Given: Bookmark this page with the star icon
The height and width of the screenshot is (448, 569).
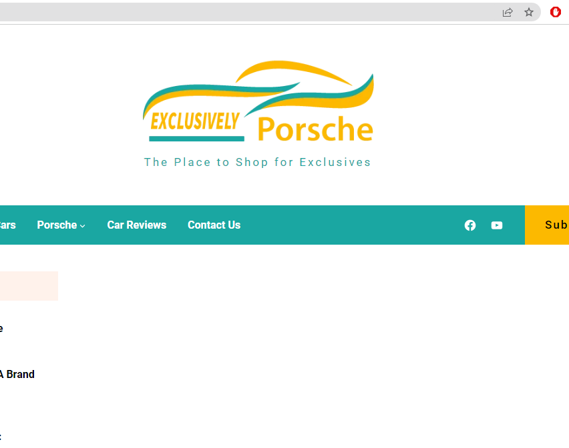Looking at the screenshot, I should coord(529,12).
